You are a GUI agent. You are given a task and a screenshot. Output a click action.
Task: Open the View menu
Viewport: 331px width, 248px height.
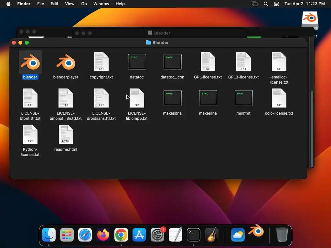[70, 4]
